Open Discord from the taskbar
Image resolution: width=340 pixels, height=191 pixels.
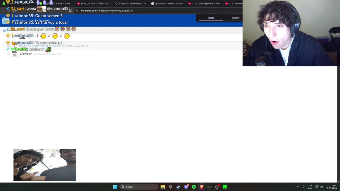[x=186, y=187]
